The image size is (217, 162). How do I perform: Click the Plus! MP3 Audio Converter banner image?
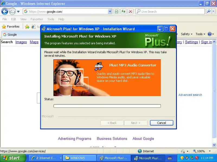(107, 78)
